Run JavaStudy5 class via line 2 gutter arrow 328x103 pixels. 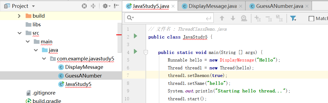click(135, 36)
